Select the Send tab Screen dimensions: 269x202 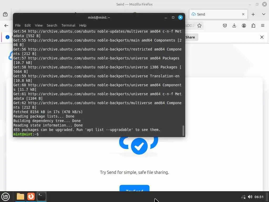click(x=218, y=14)
